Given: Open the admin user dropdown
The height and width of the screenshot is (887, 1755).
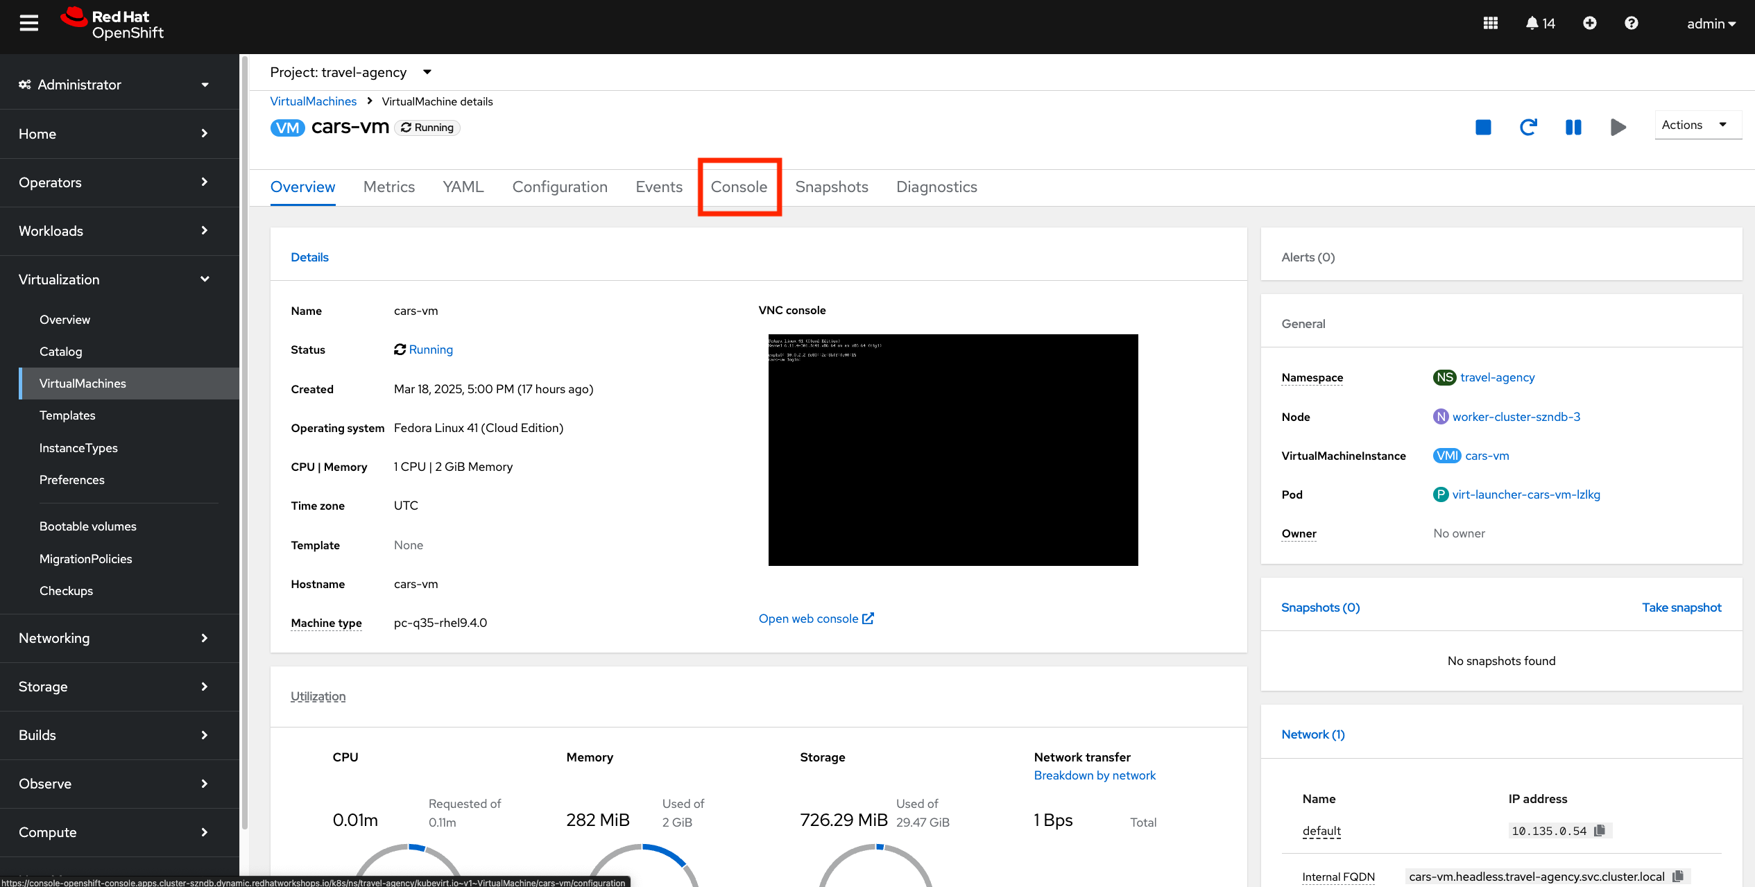Looking at the screenshot, I should tap(1711, 24).
